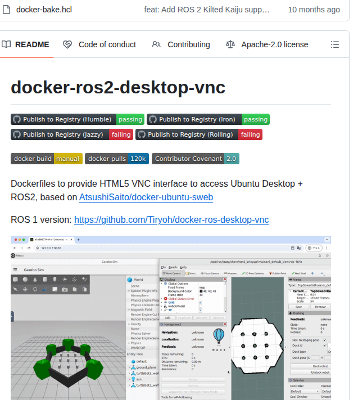Open the Tiryoh/docker-ros-desktop-vnc GitHub link
Viewport: 358px width, 400px height.
click(171, 220)
